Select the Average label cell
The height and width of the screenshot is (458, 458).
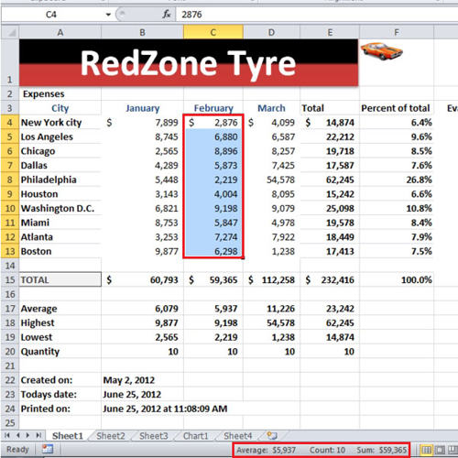(x=60, y=309)
